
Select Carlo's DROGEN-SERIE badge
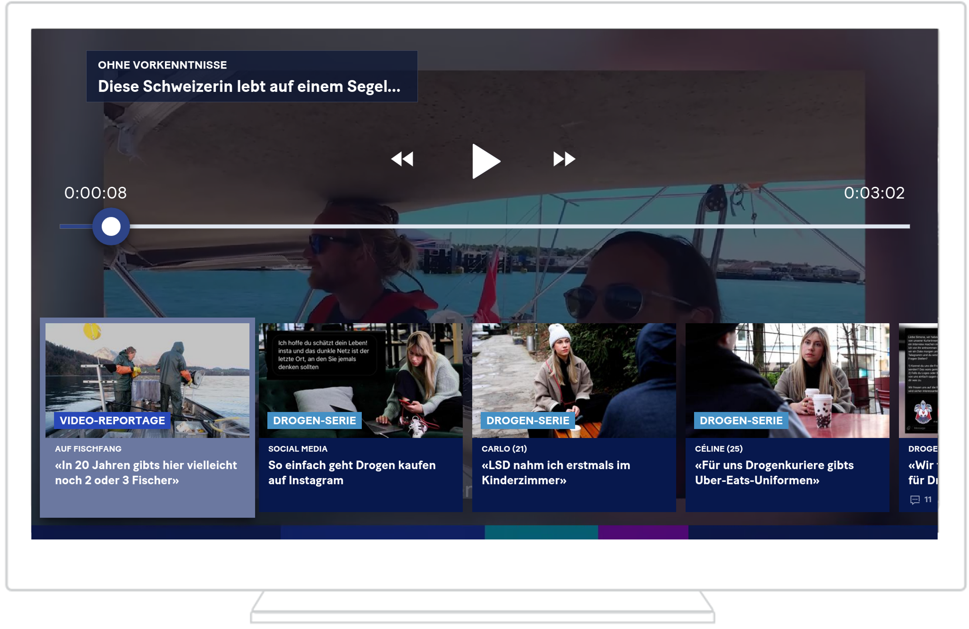coord(527,420)
